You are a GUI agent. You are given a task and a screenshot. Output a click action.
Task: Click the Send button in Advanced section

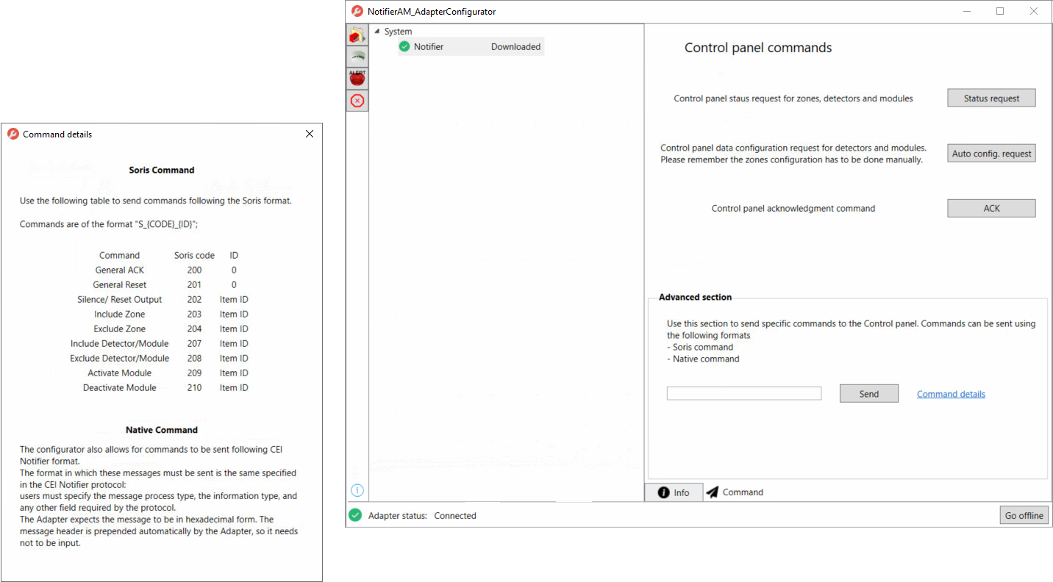868,393
